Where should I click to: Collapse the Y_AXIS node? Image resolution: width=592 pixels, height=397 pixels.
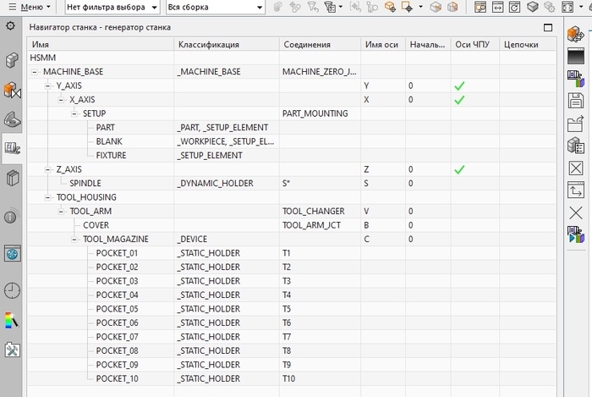[x=47, y=85]
